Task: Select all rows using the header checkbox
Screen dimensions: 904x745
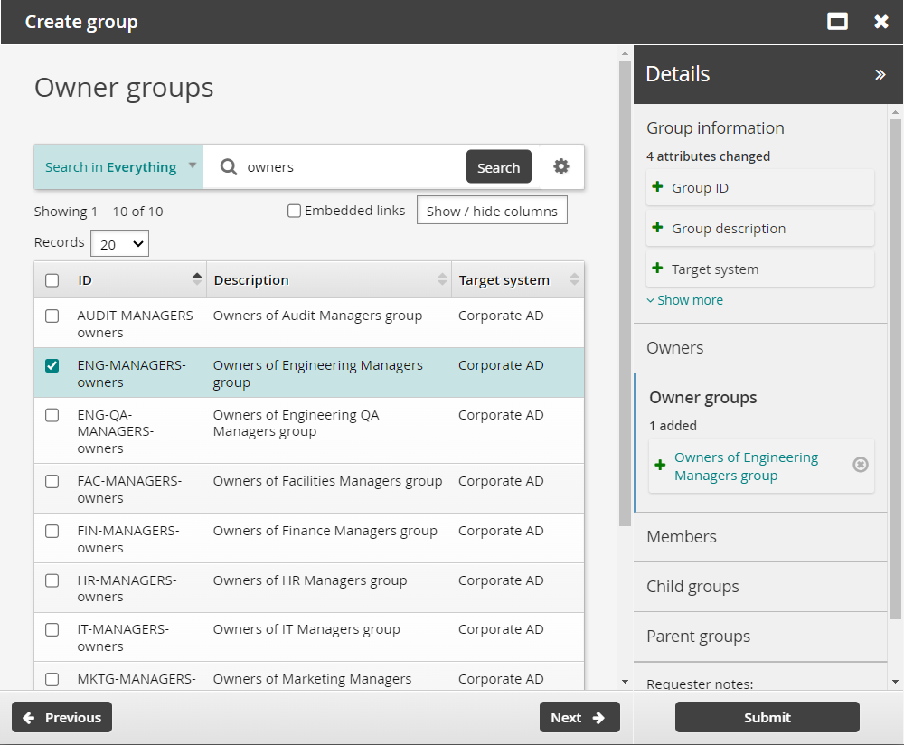Action: coord(52,278)
